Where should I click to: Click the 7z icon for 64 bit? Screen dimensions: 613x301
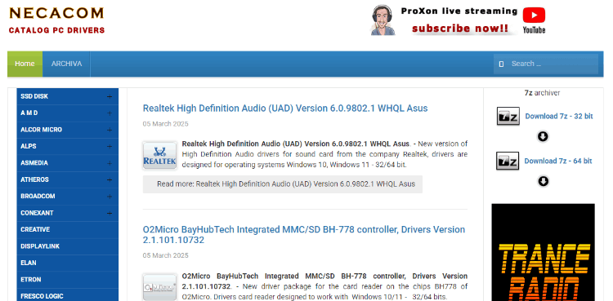508,161
